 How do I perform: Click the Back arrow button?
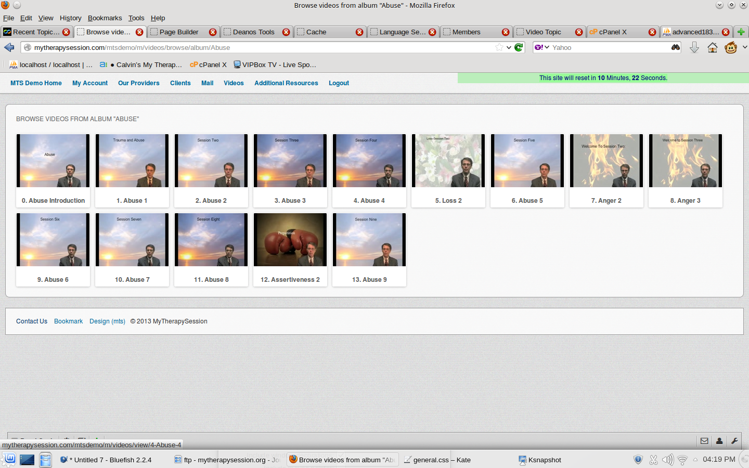(x=9, y=47)
